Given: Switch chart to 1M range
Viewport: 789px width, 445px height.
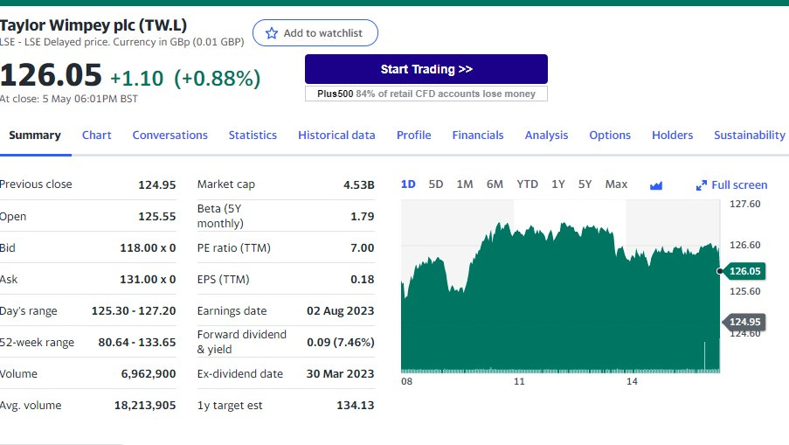Looking at the screenshot, I should (465, 184).
